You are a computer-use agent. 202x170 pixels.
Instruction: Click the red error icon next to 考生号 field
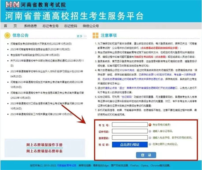click(150, 125)
